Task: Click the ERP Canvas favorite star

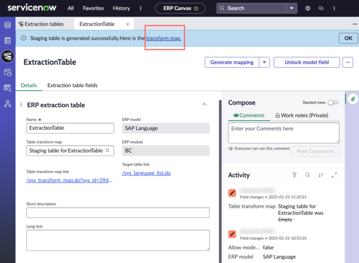Action: coord(196,8)
